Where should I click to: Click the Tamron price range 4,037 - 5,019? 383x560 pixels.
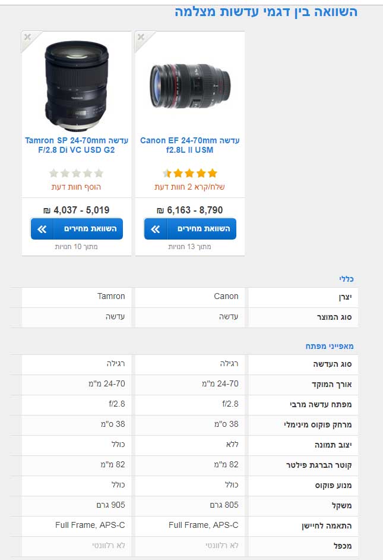(x=76, y=210)
